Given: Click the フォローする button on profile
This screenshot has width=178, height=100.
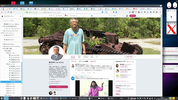Looking at the screenshot, I should point(129,57).
